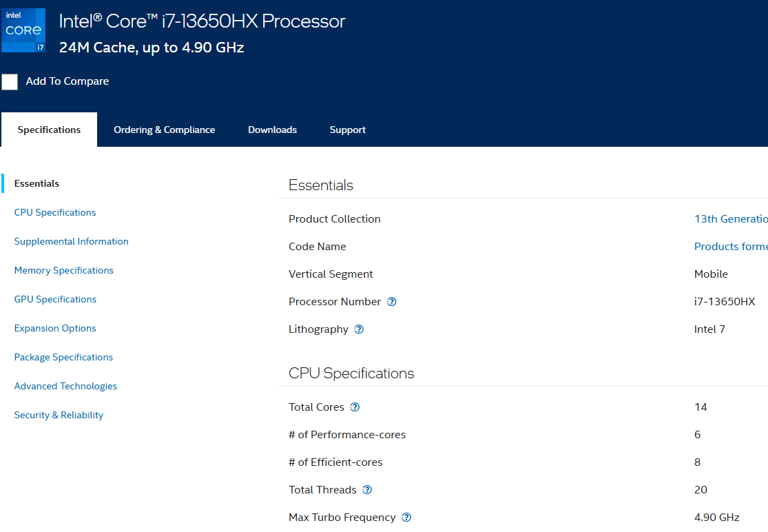
Task: Click the 13th Generation product collection link
Action: click(730, 219)
